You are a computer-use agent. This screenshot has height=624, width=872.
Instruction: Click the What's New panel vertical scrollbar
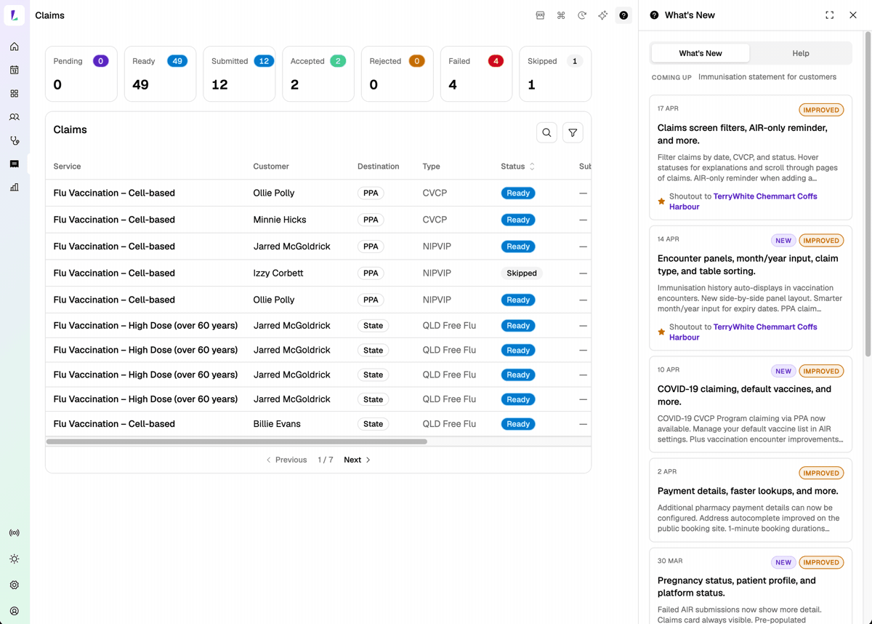868,193
